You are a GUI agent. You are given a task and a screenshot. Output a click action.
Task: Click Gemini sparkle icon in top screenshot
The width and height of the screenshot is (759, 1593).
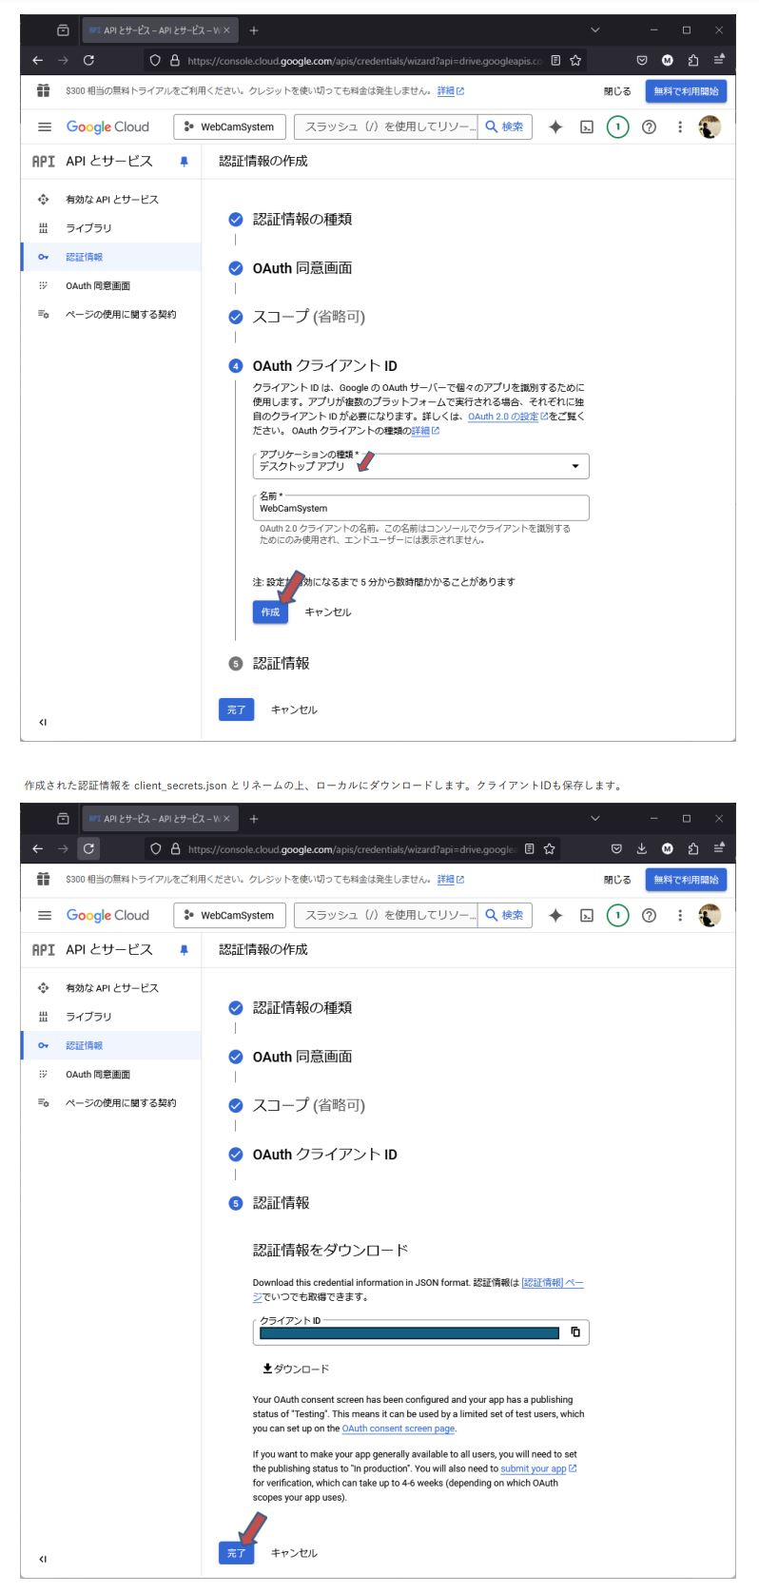click(x=555, y=126)
